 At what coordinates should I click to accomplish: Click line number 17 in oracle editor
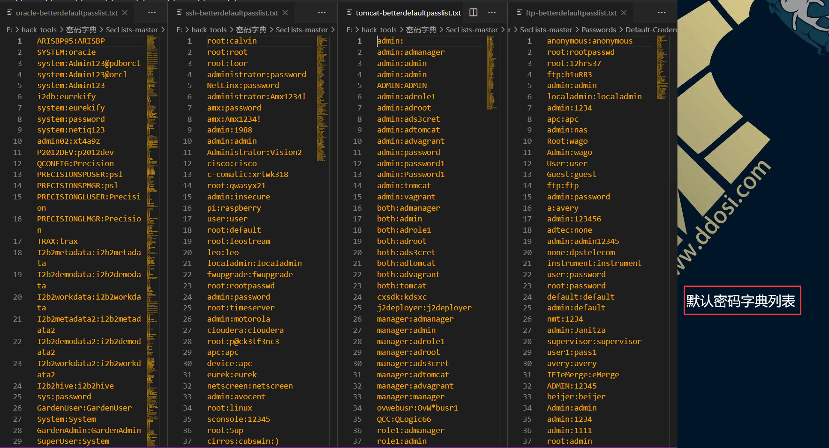17,241
